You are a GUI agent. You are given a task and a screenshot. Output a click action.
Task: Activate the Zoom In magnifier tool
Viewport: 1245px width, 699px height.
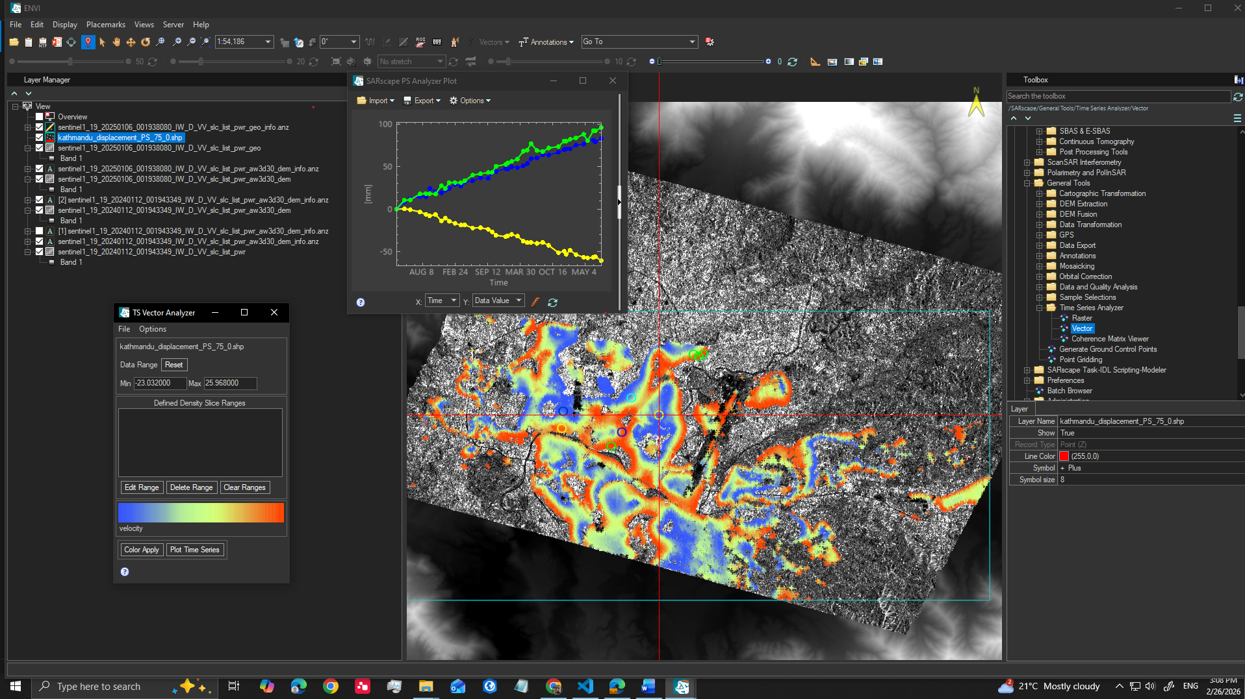tap(177, 42)
